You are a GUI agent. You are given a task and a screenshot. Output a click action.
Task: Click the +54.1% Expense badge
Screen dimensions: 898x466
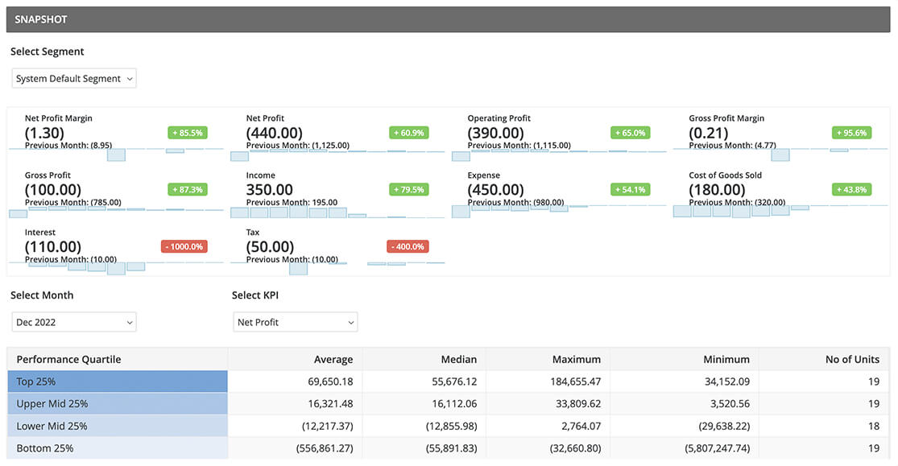coord(631,189)
